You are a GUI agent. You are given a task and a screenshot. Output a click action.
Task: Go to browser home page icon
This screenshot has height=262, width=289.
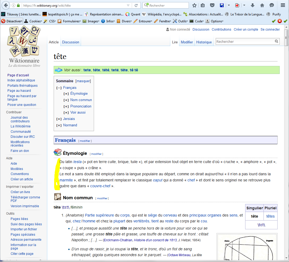coord(262,5)
